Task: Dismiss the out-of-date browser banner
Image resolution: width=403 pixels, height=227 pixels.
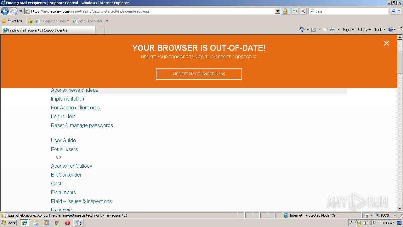Action: pos(386,44)
